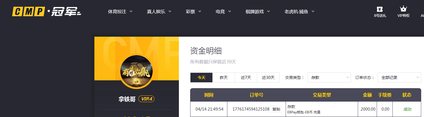The image size is (424, 117).
Task: Click the CMP 冠军 logo
Action: click(x=47, y=12)
